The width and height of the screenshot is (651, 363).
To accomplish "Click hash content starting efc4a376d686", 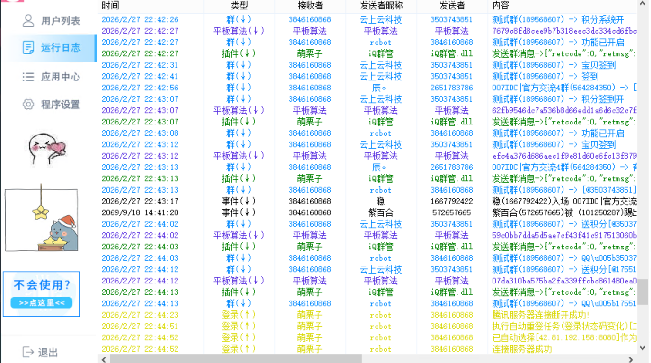I will (x=564, y=156).
